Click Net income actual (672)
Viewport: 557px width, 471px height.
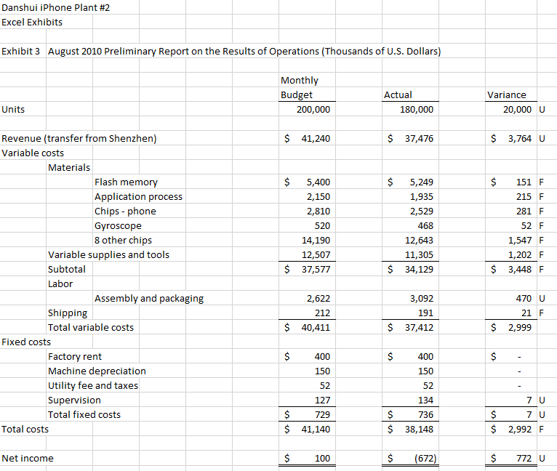[x=425, y=459]
